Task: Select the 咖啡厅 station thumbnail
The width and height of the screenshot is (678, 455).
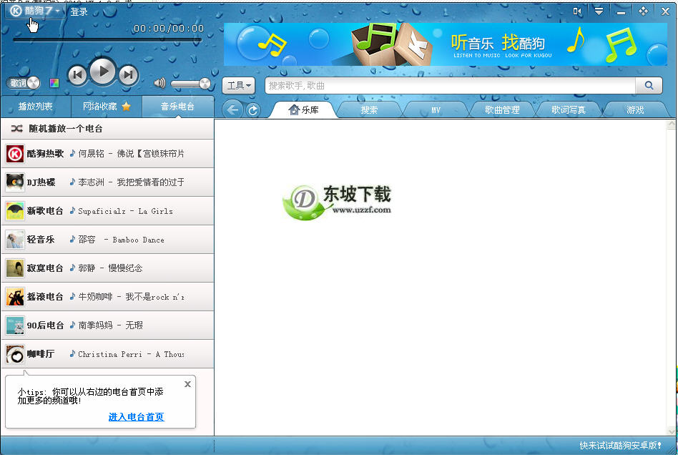Action: (x=15, y=354)
